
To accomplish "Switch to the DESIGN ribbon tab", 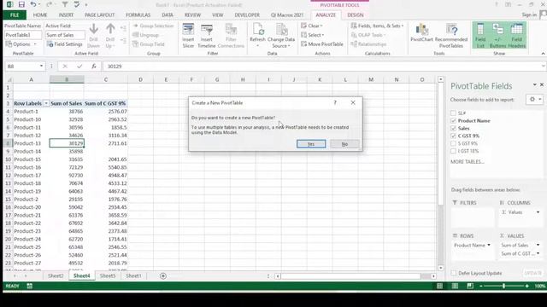I will click(x=356, y=15).
